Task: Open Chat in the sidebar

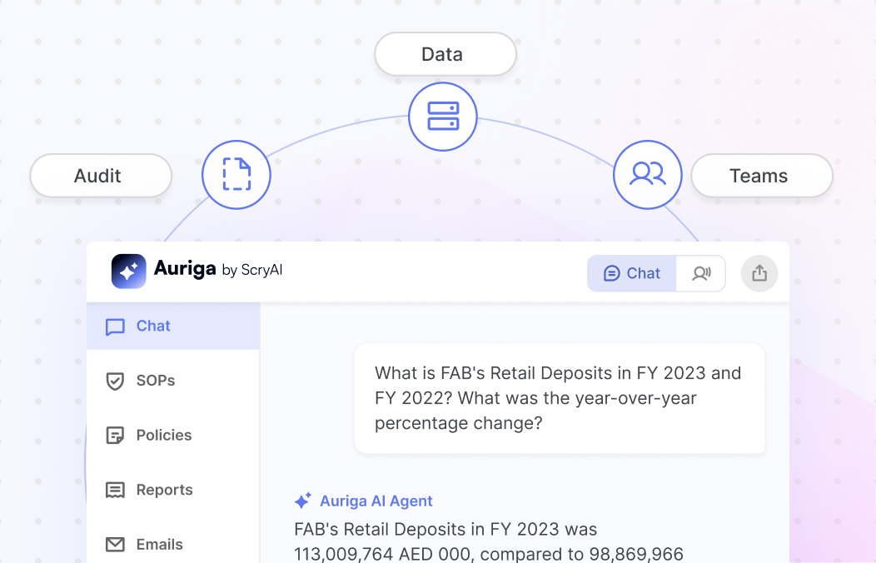Action: coord(173,326)
